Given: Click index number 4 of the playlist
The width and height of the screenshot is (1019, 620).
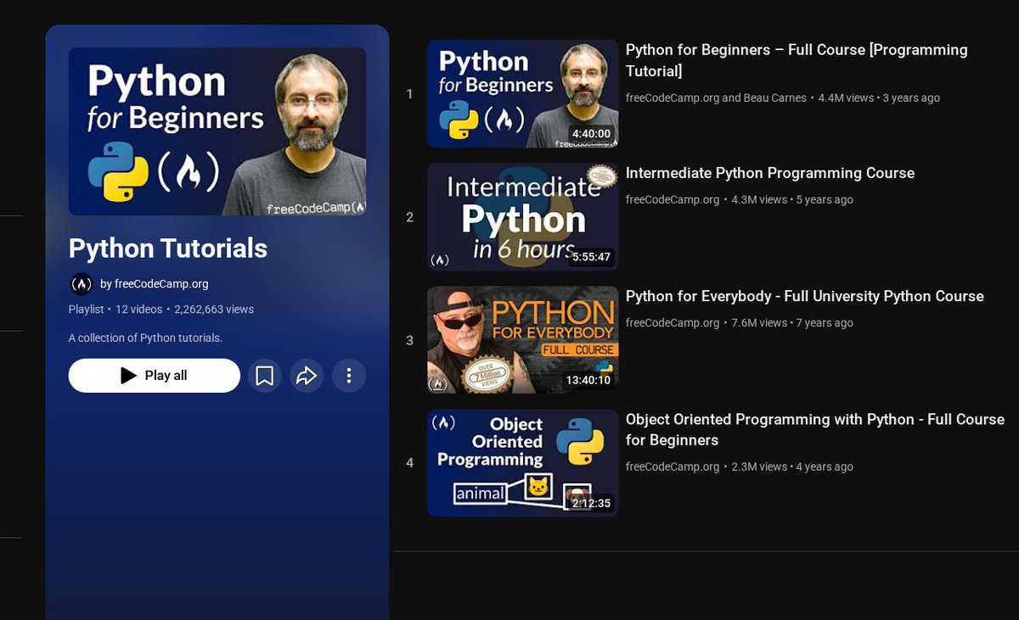Looking at the screenshot, I should tap(409, 463).
